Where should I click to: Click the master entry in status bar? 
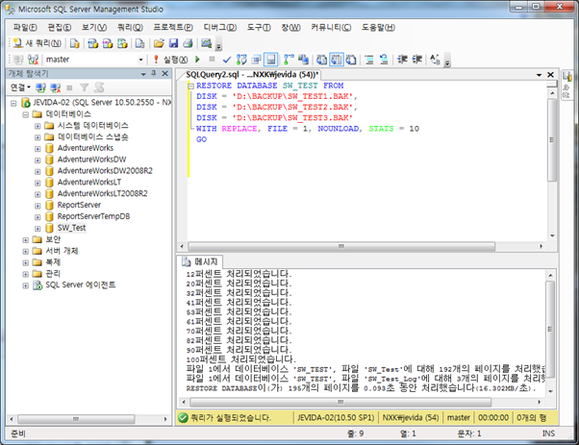tap(458, 417)
